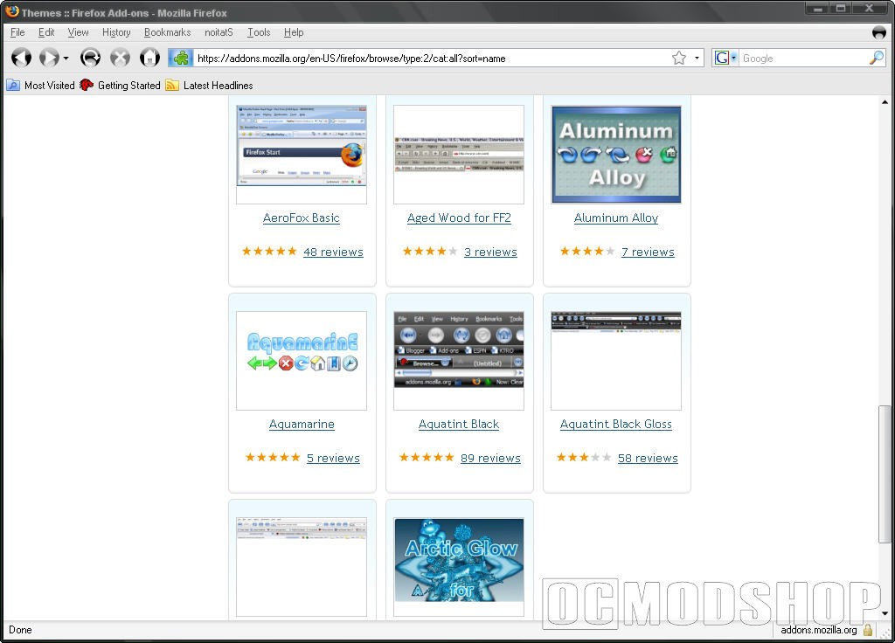View the 58 reviews link
The height and width of the screenshot is (643, 895).
click(648, 458)
